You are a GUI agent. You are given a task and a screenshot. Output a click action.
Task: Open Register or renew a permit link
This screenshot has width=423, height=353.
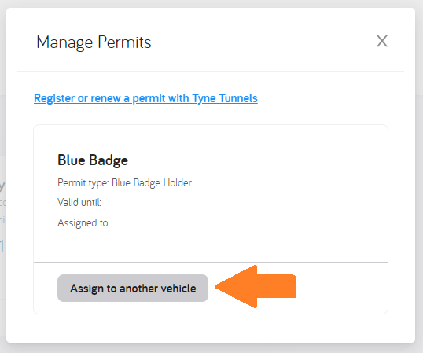click(145, 98)
